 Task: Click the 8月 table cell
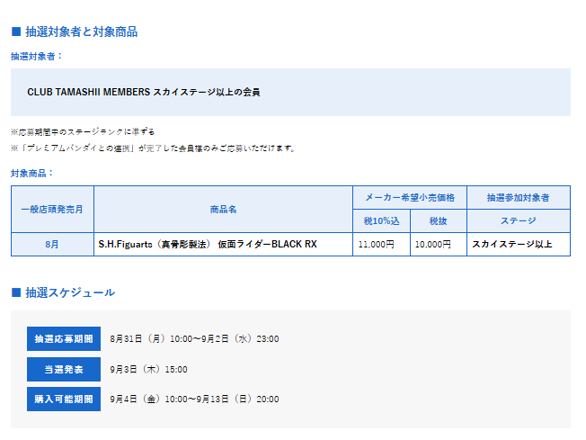click(x=52, y=245)
